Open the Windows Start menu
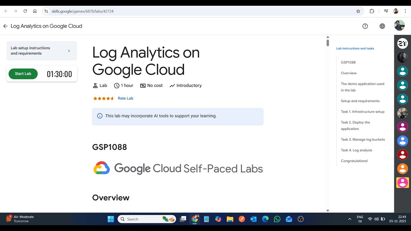Viewport: 411px width, 231px height. (111, 219)
